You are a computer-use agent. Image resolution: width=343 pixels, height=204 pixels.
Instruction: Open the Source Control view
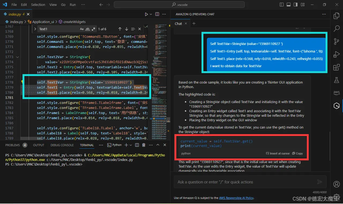point(337,41)
